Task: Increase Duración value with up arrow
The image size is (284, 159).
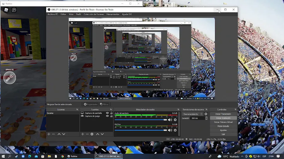Action: point(206,117)
